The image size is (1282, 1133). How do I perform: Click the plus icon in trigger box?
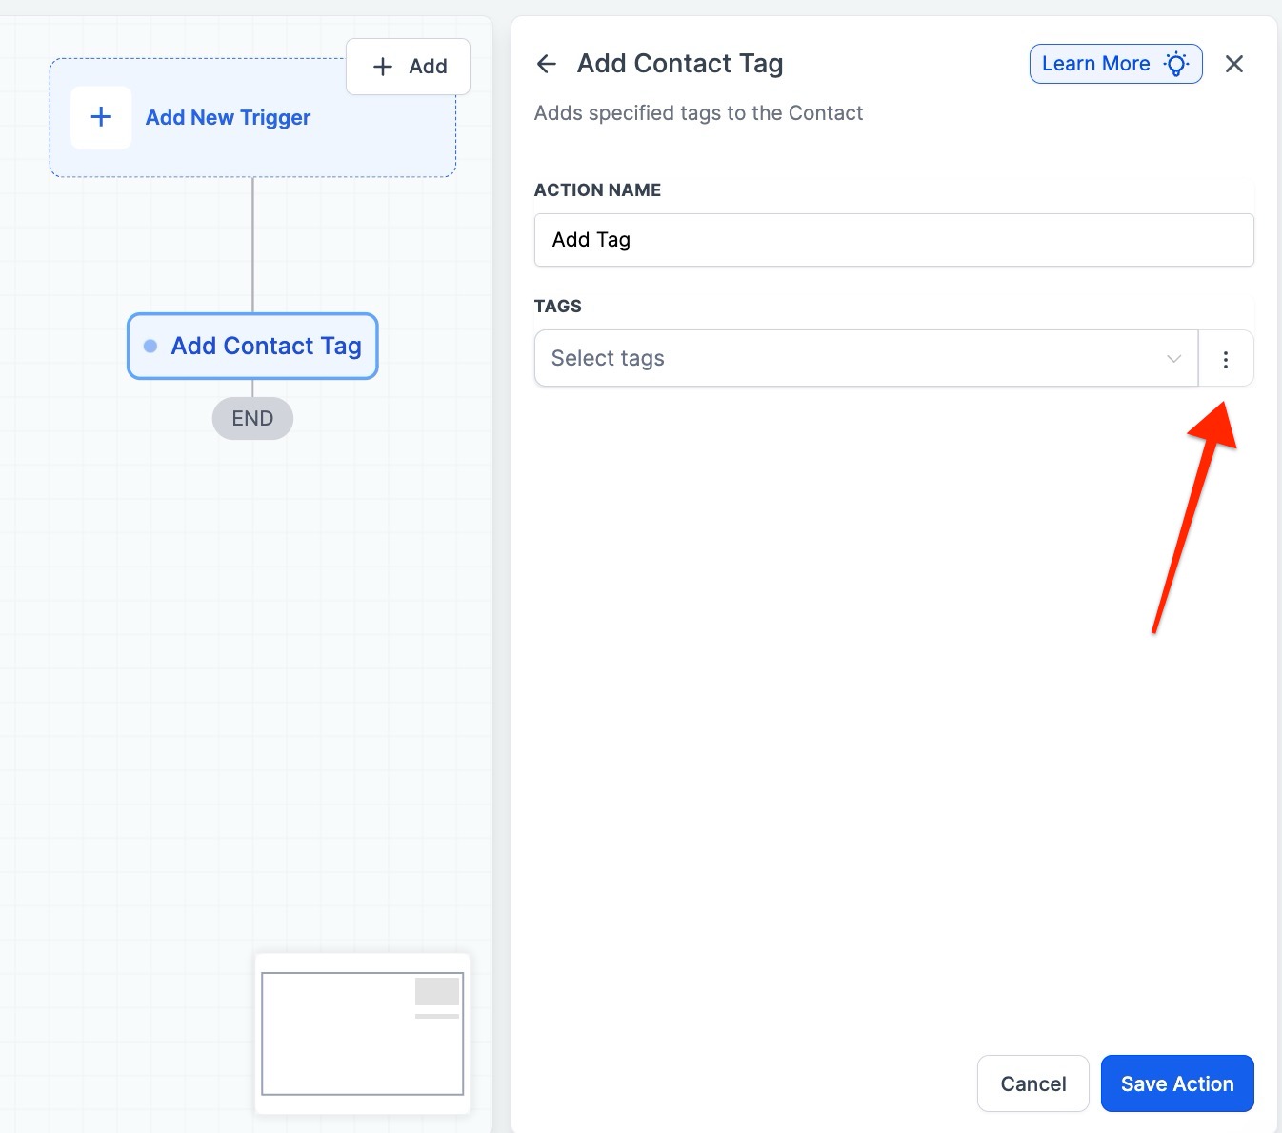point(101,117)
